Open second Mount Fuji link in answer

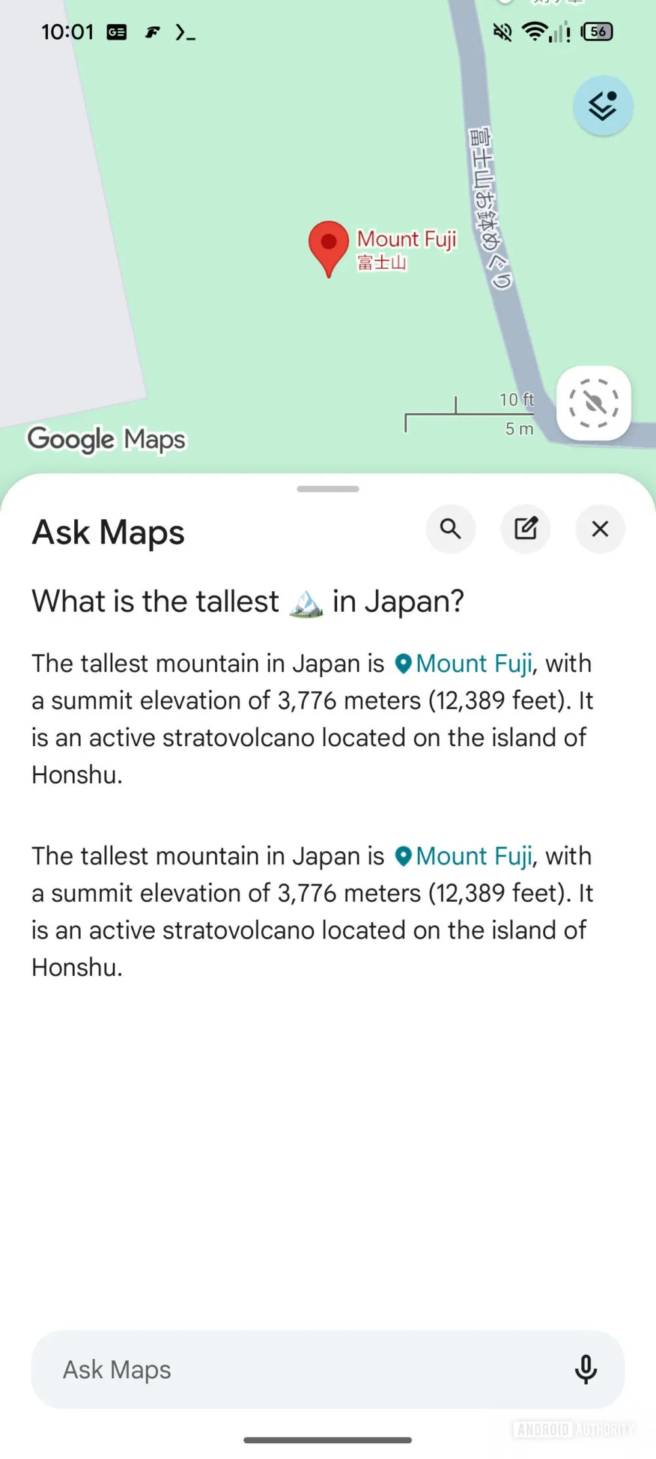click(x=472, y=856)
